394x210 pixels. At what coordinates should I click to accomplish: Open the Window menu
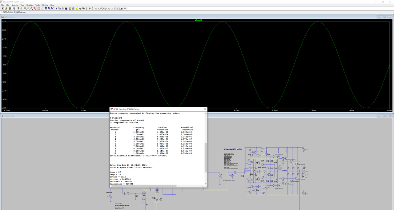[45, 5]
